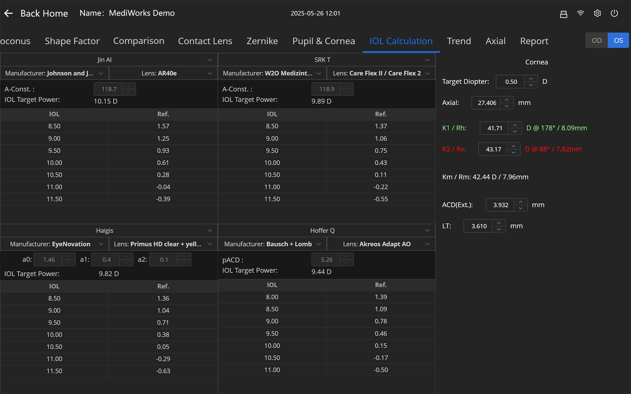631x394 pixels.
Task: Click the K1 41.71 input field
Action: click(494, 128)
